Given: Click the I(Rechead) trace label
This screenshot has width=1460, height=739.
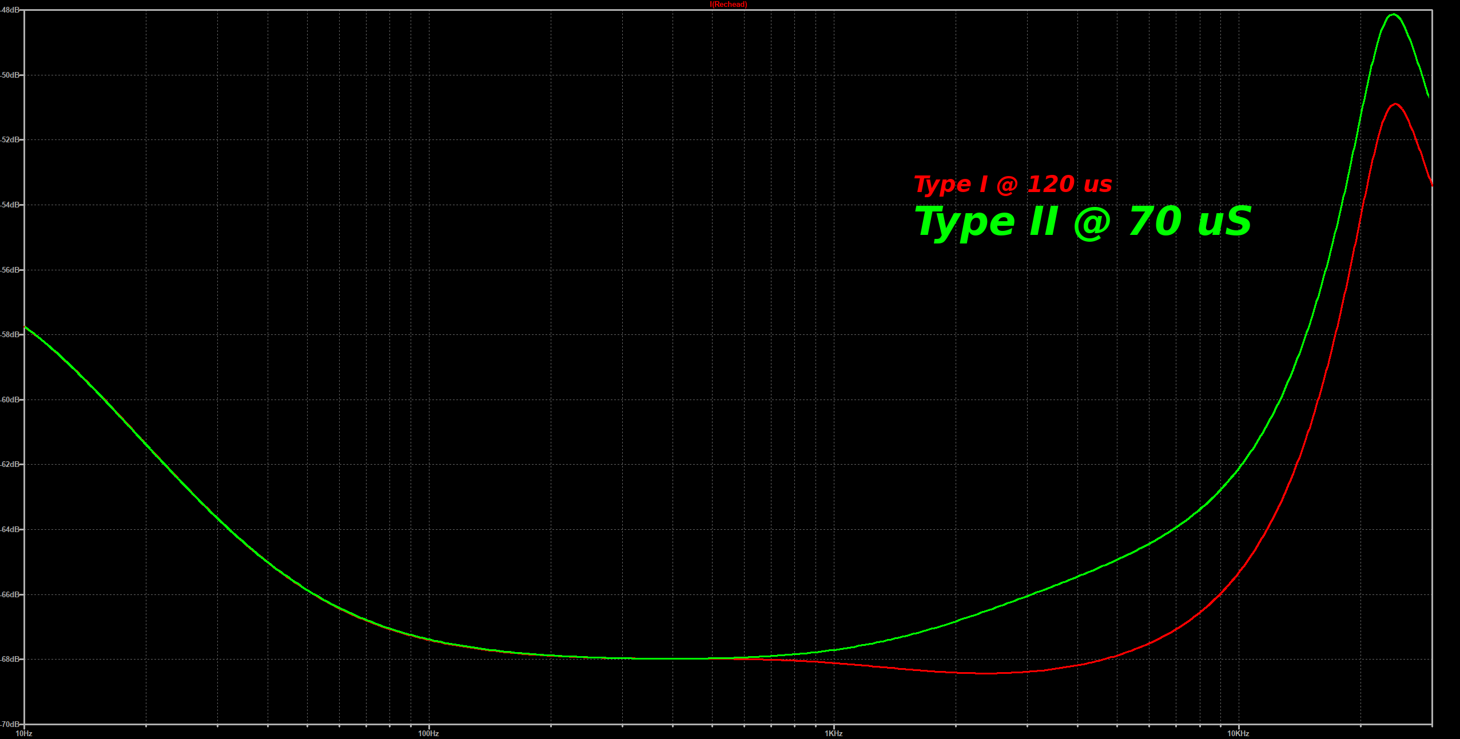Looking at the screenshot, I should tap(728, 5).
